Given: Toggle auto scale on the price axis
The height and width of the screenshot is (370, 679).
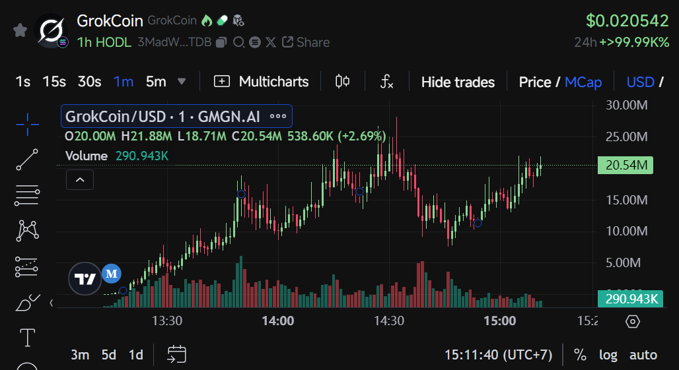Looking at the screenshot, I should [643, 355].
